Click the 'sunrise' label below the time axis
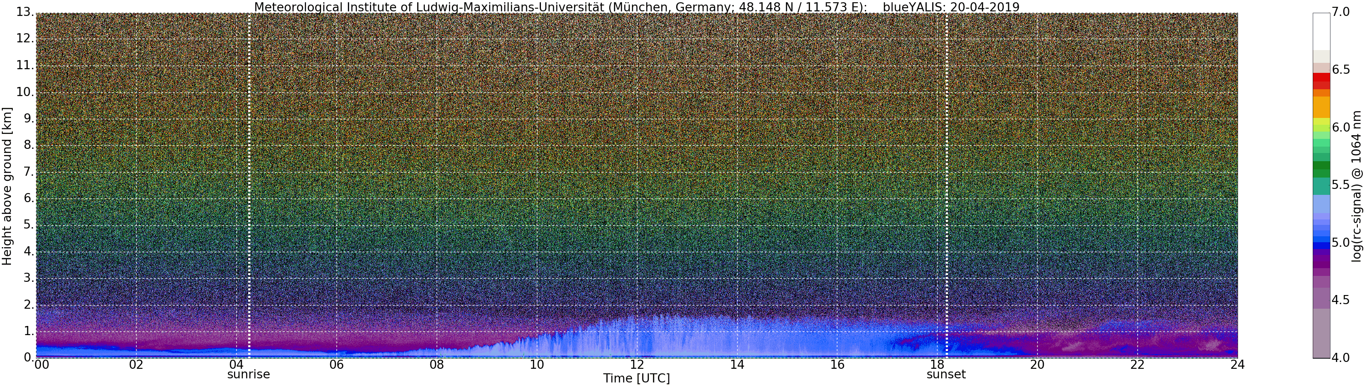This screenshot has height=387, width=1366. pos(249,374)
